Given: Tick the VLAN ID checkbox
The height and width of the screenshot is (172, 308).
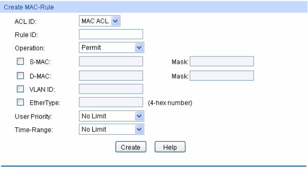Looking at the screenshot, I should click(x=19, y=89).
